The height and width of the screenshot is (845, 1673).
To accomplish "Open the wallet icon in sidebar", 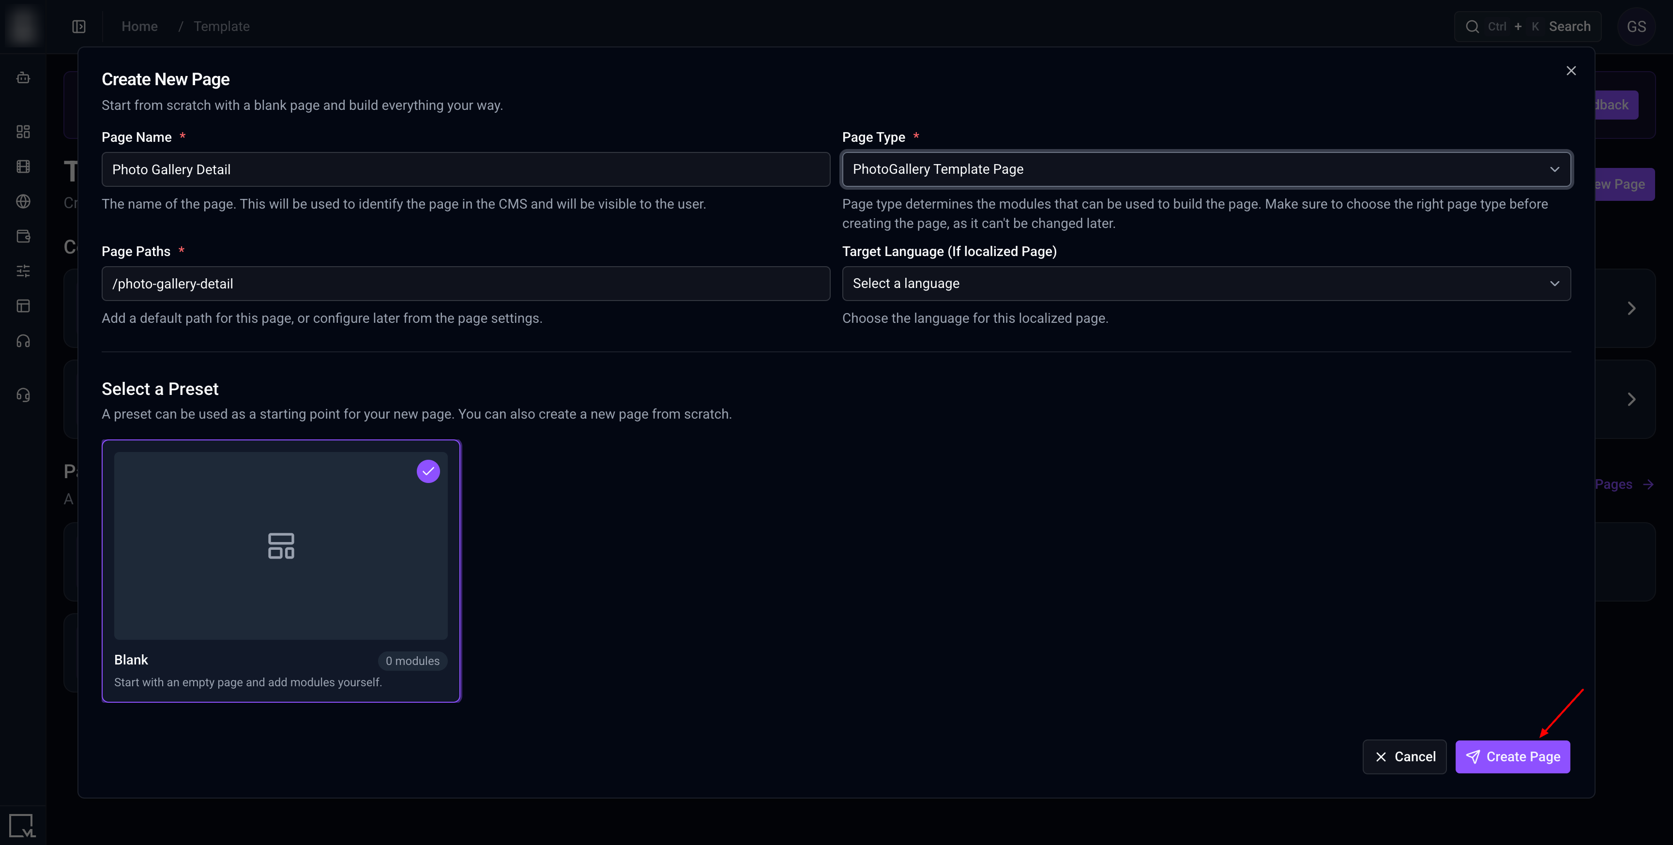I will click(23, 237).
